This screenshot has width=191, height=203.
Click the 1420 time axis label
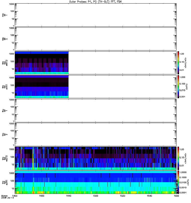42,196
